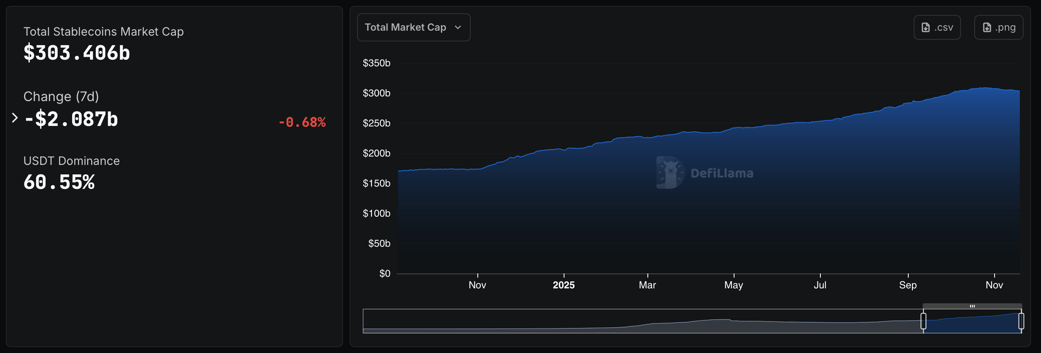
Task: Click the Jul tick on the time axis
Action: tap(820, 285)
